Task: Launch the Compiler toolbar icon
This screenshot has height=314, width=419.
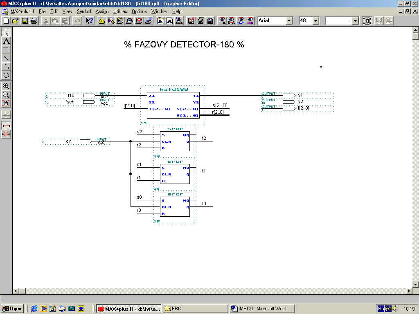Action: 120,21
